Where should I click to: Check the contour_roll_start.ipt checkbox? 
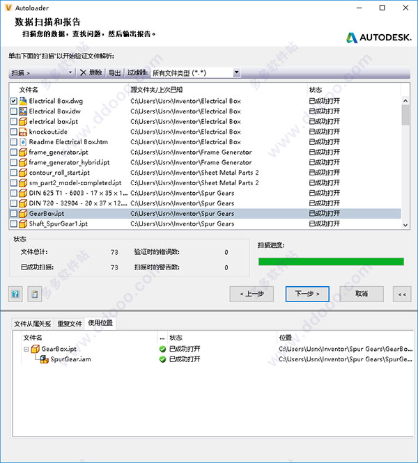pos(14,173)
